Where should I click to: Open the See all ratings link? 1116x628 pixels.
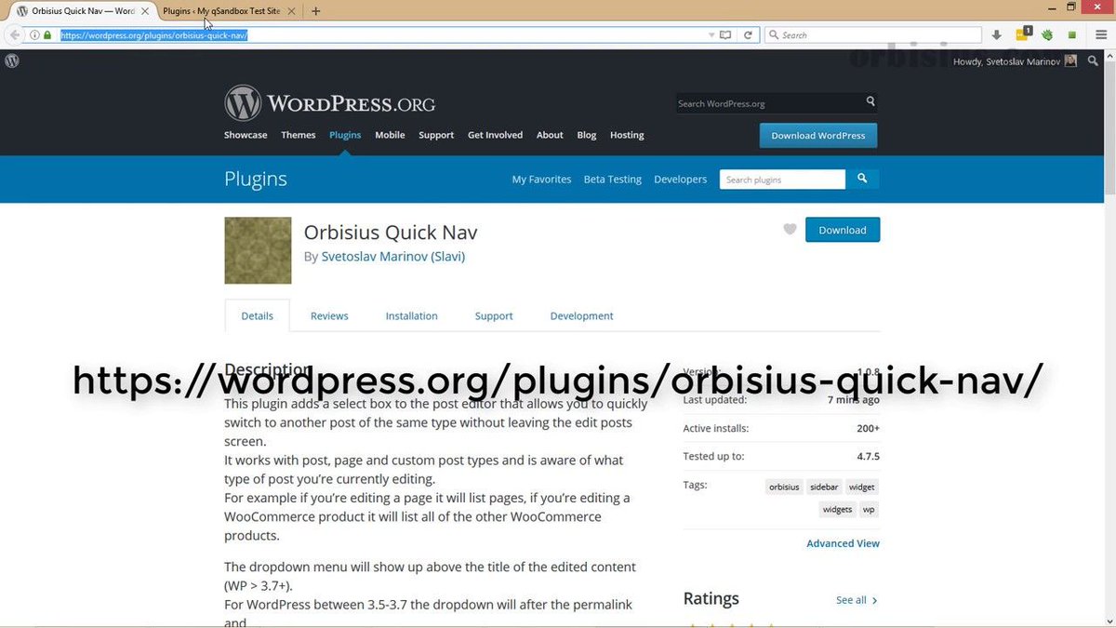[857, 600]
